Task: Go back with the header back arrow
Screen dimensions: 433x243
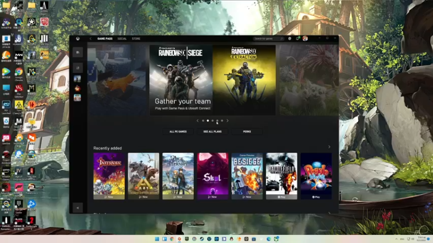Action: [90, 38]
